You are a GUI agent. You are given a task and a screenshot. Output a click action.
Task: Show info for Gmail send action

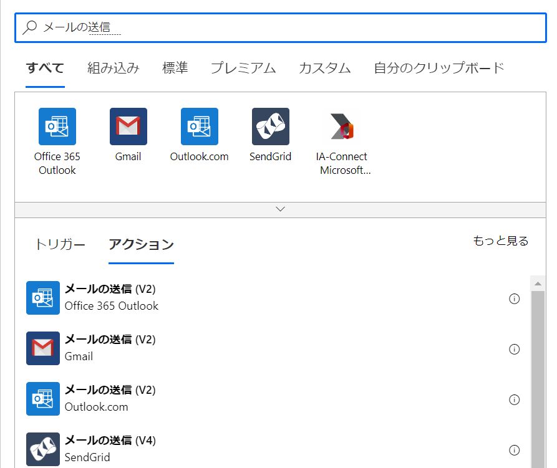[x=514, y=349]
